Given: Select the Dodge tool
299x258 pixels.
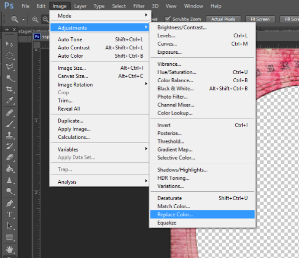Looking at the screenshot, I should click(9, 191).
